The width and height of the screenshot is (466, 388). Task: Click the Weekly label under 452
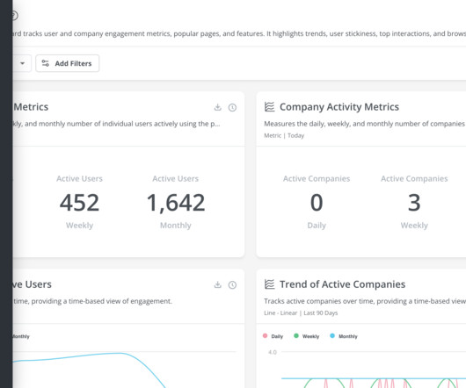pyautogui.click(x=79, y=226)
